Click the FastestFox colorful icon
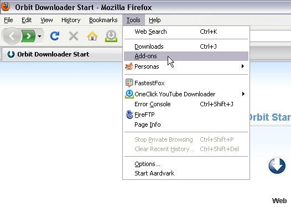The height and width of the screenshot is (207, 291). [129, 83]
